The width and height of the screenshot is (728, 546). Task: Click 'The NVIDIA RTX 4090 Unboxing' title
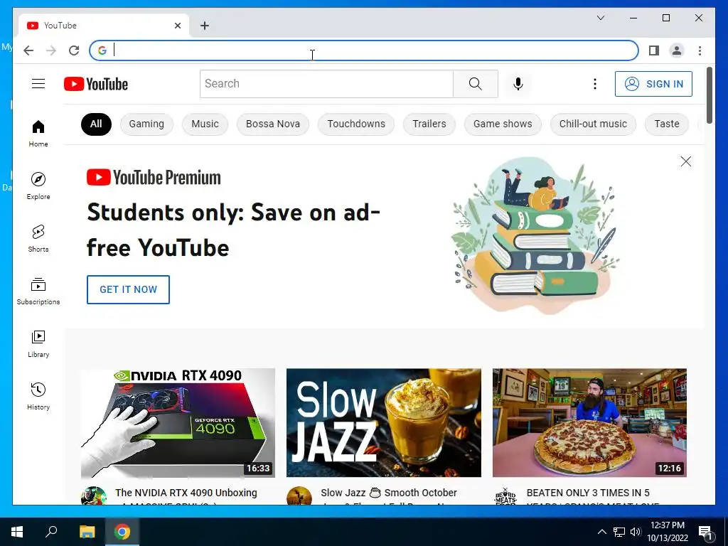tap(186, 493)
